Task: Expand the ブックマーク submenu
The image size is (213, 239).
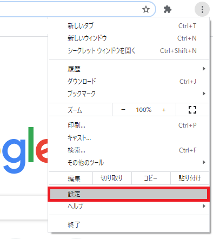Action: (x=129, y=94)
